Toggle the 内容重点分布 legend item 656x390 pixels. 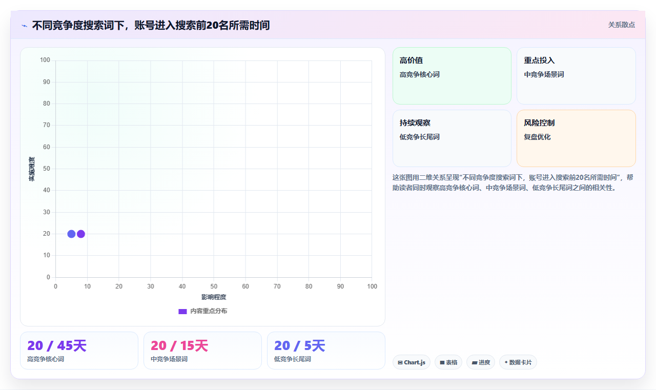pyautogui.click(x=202, y=311)
